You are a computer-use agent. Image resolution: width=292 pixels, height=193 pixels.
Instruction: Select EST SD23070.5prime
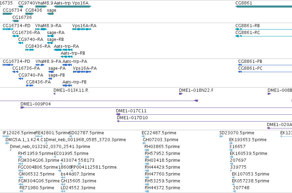click(221, 136)
